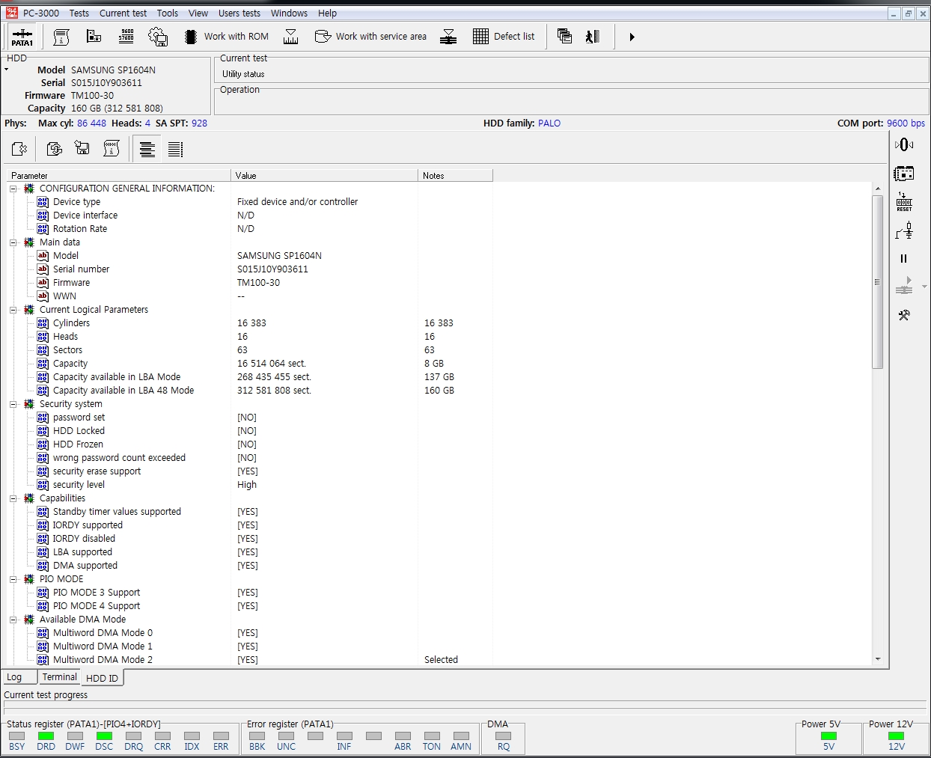Open Work with service area
Image resolution: width=931 pixels, height=758 pixels.
pos(371,37)
